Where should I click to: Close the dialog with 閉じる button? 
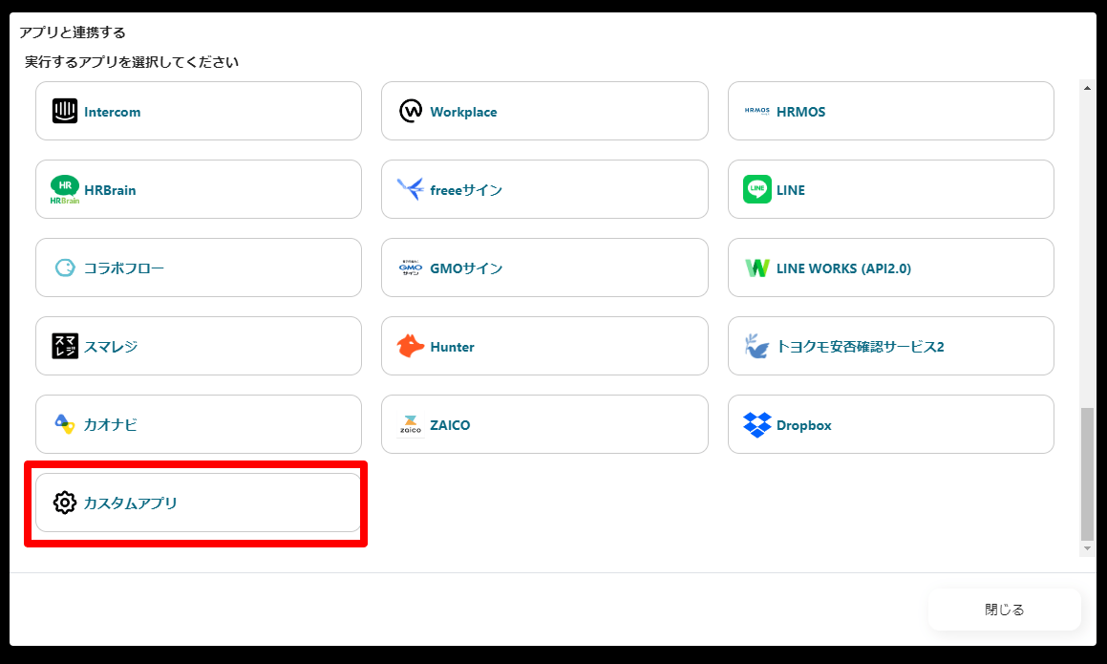tap(1004, 610)
